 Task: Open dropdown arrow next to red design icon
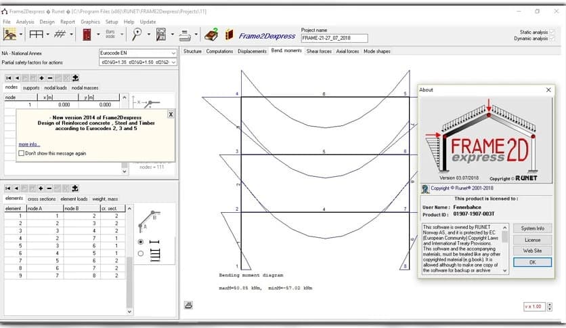point(98,35)
